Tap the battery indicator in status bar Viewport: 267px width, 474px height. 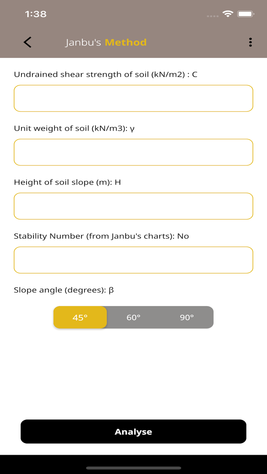coord(246,13)
